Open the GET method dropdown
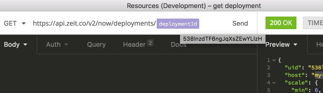This screenshot has height=93, width=323. point(15,23)
